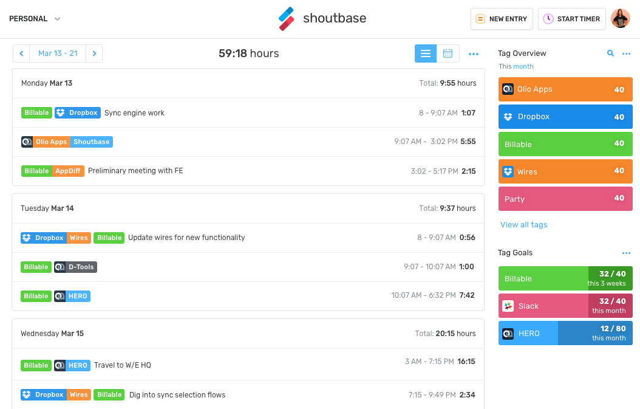Click the Wires tag icon in Tag Overview
This screenshot has width=640, height=409.
508,171
